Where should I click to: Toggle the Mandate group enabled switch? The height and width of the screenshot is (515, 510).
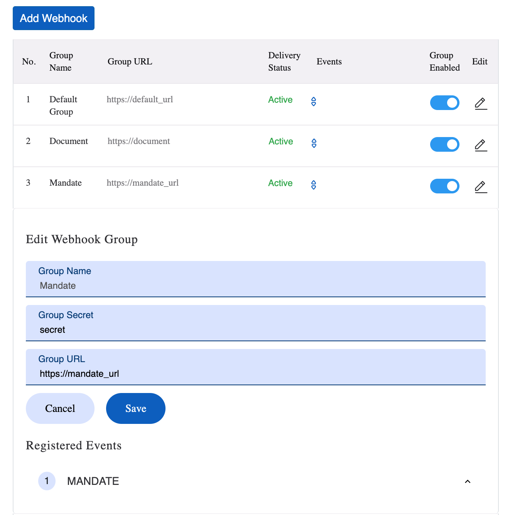444,186
